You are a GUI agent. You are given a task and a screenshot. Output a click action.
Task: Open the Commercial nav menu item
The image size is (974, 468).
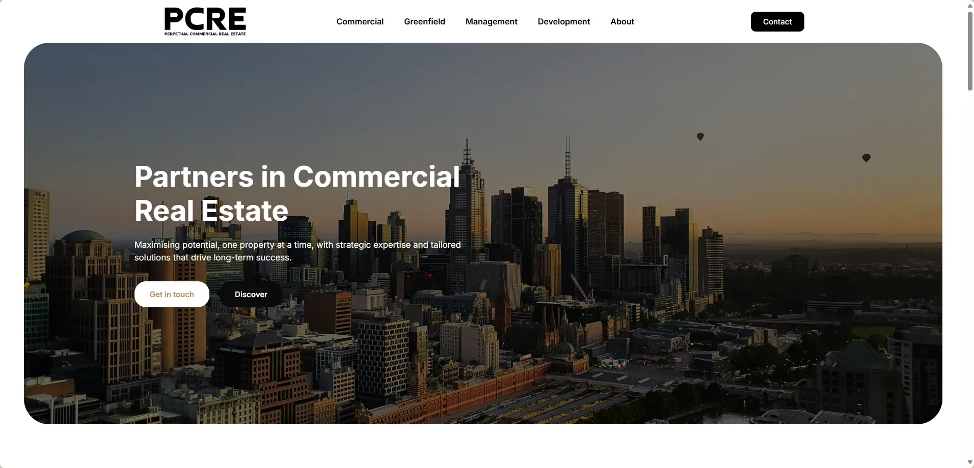tap(360, 21)
